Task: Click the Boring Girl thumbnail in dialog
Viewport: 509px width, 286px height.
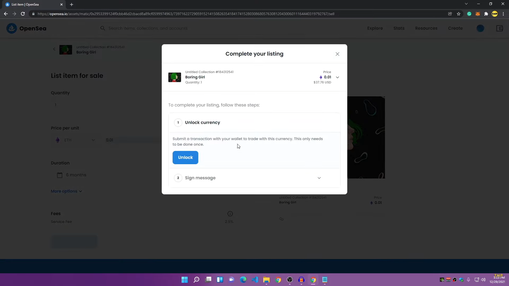Action: coord(175,77)
